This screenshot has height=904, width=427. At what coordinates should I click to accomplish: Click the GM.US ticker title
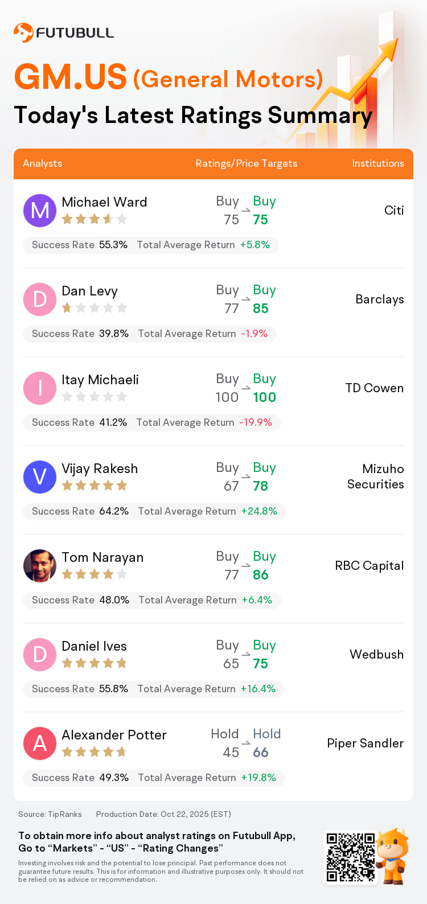click(x=71, y=77)
